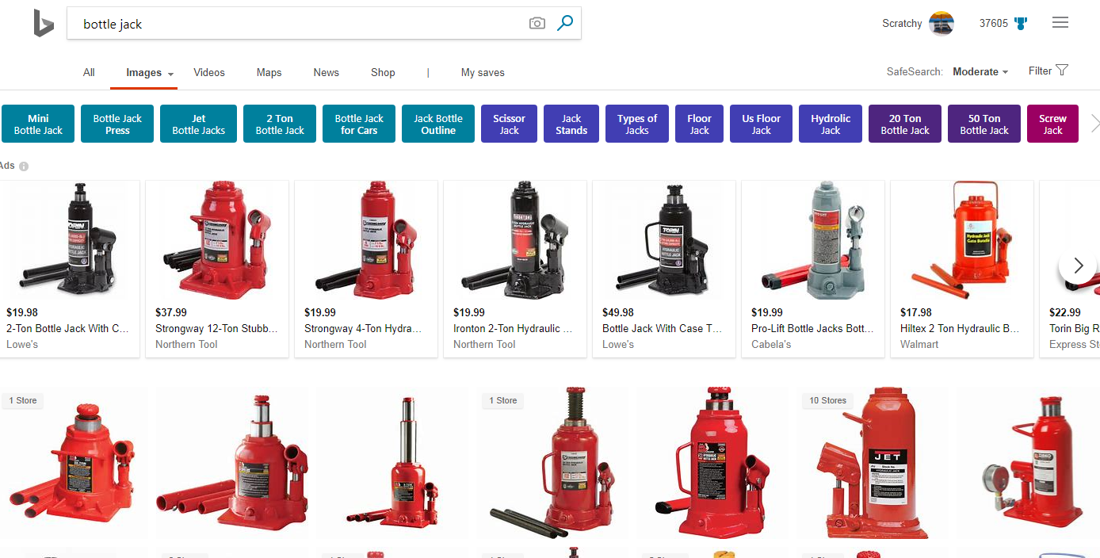Expand the SafeSearch Moderate dropdown

coord(980,72)
